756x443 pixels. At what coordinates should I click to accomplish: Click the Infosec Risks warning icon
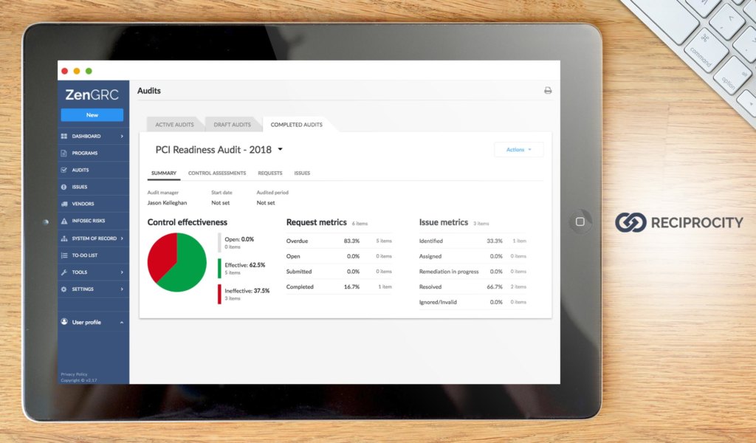(x=63, y=221)
